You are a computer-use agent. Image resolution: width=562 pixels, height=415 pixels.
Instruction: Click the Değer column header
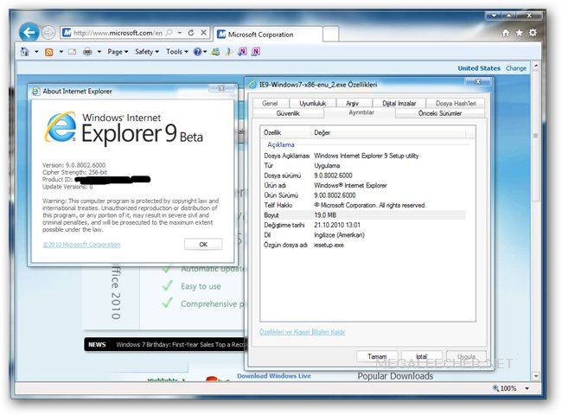click(x=388, y=132)
